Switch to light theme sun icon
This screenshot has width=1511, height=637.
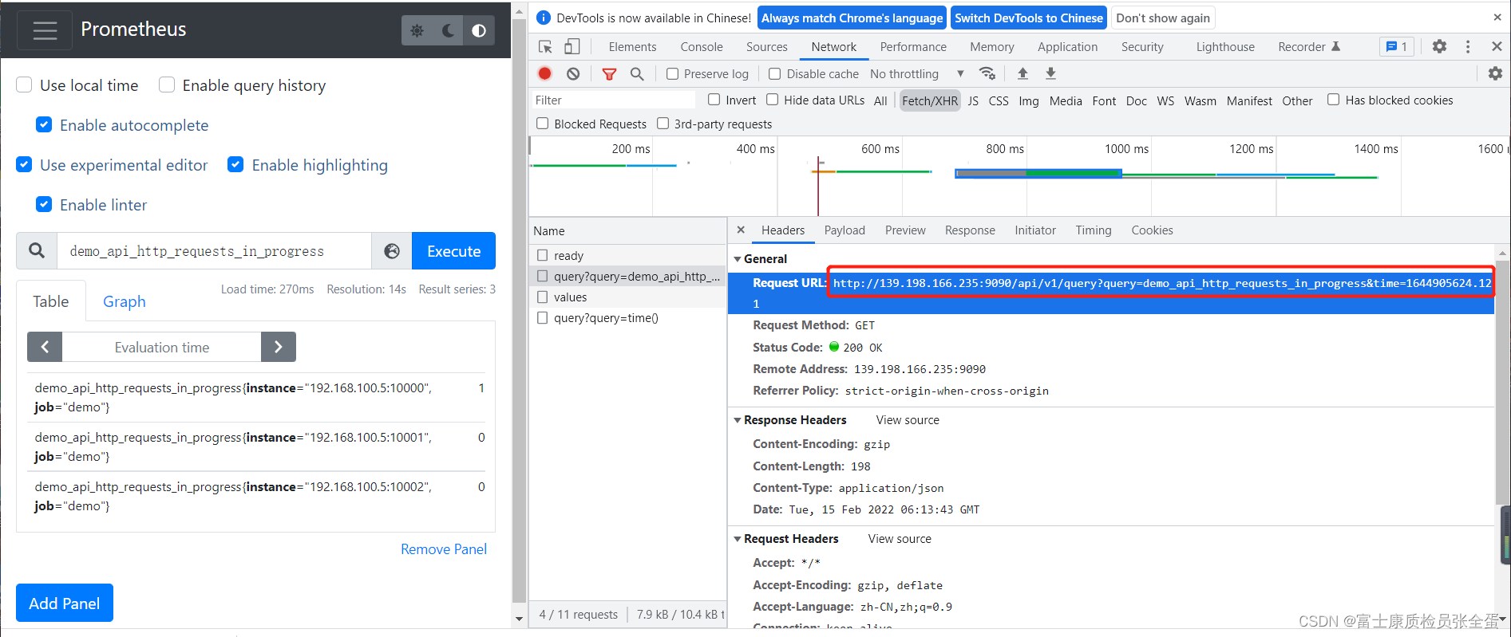pos(417,30)
